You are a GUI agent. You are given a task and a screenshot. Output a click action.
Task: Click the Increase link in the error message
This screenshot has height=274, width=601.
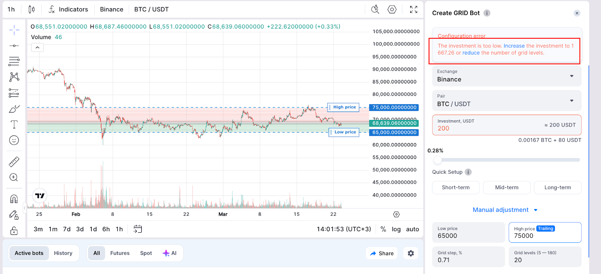[x=514, y=46]
